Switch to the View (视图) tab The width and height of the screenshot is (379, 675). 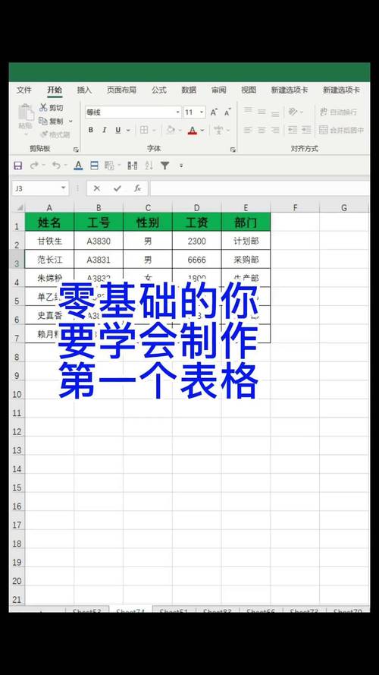click(x=249, y=90)
